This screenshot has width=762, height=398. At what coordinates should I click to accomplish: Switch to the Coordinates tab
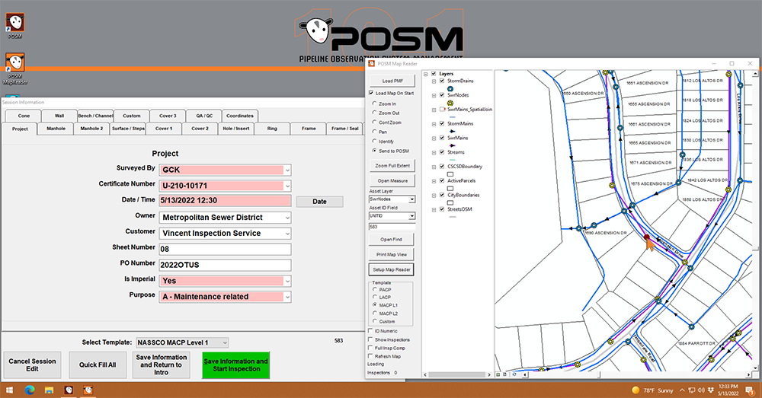240,116
